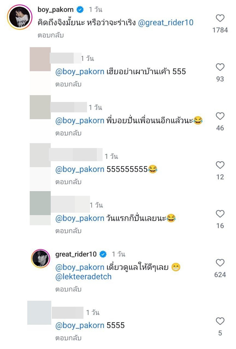Screen dimensions: 236x349
Task: Tap heart beside the 555555555 comment
Action: coord(220,165)
